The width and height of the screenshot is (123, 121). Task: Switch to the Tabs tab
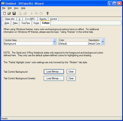pos(15,23)
